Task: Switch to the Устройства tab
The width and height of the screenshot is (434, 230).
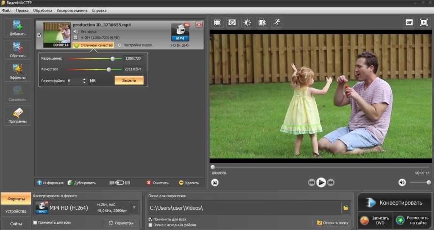Action: 16,211
